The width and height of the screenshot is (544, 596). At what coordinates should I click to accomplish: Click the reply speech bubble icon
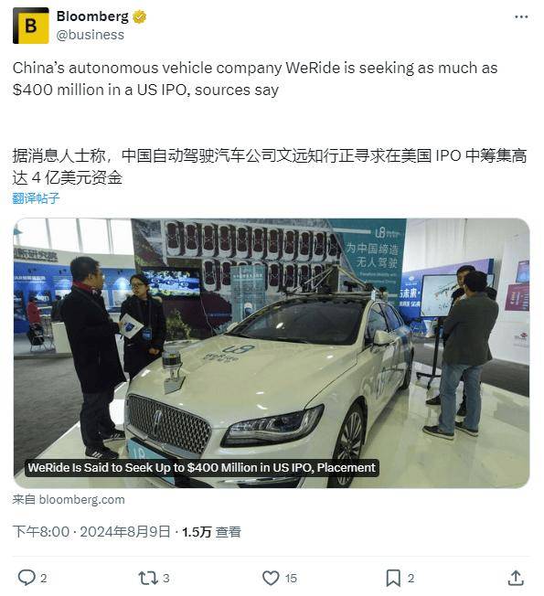point(27,578)
